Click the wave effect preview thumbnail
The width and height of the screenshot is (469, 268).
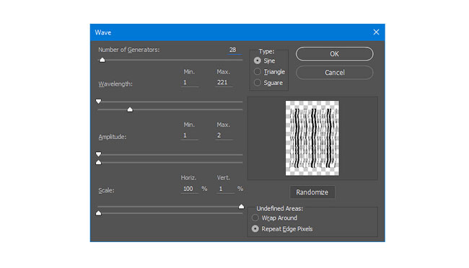point(312,138)
